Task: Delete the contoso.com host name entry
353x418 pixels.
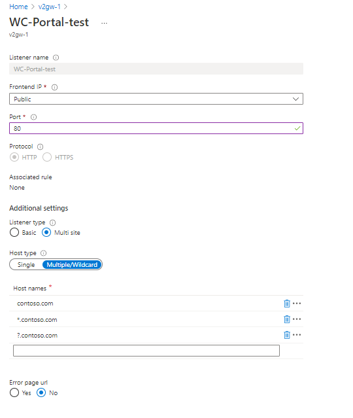Action: (x=287, y=304)
